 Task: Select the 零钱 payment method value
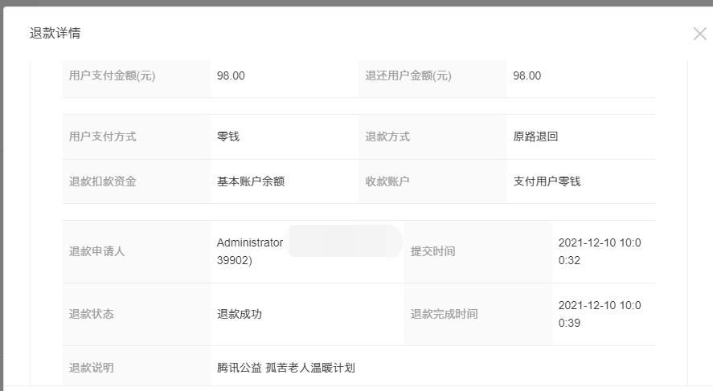[x=228, y=136]
